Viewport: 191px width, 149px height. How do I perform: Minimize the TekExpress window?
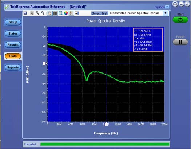[181, 4]
